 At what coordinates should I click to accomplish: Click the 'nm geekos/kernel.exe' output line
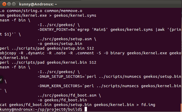(48, 15)
